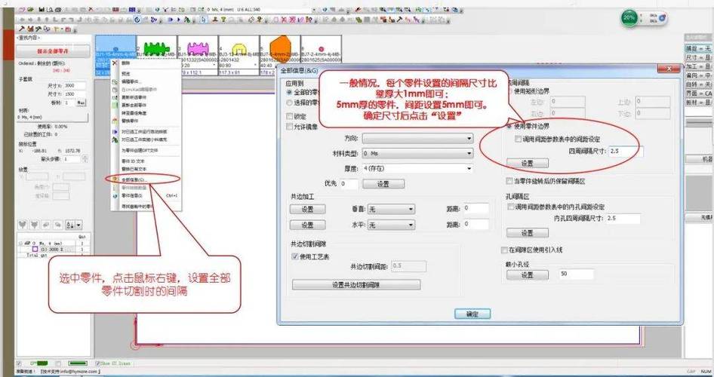Image resolution: width=714 pixels, height=377 pixels.
Task: Select 全部的零件 radio button
Action: pos(289,92)
